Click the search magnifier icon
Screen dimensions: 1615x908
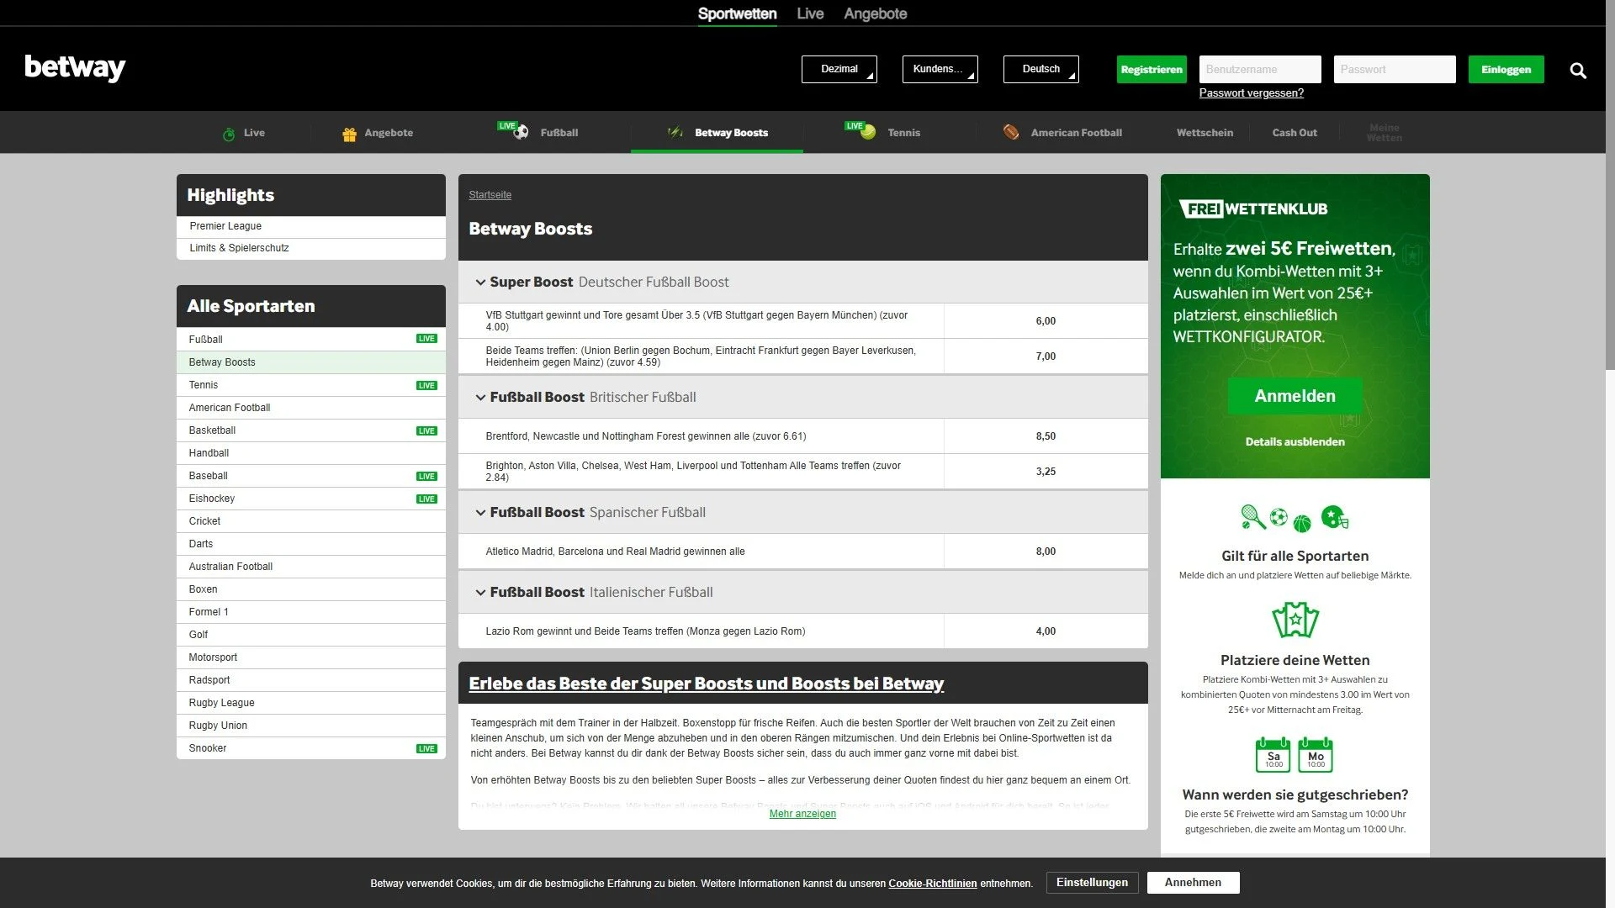(1578, 69)
